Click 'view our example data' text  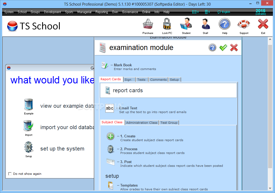coord(67,106)
